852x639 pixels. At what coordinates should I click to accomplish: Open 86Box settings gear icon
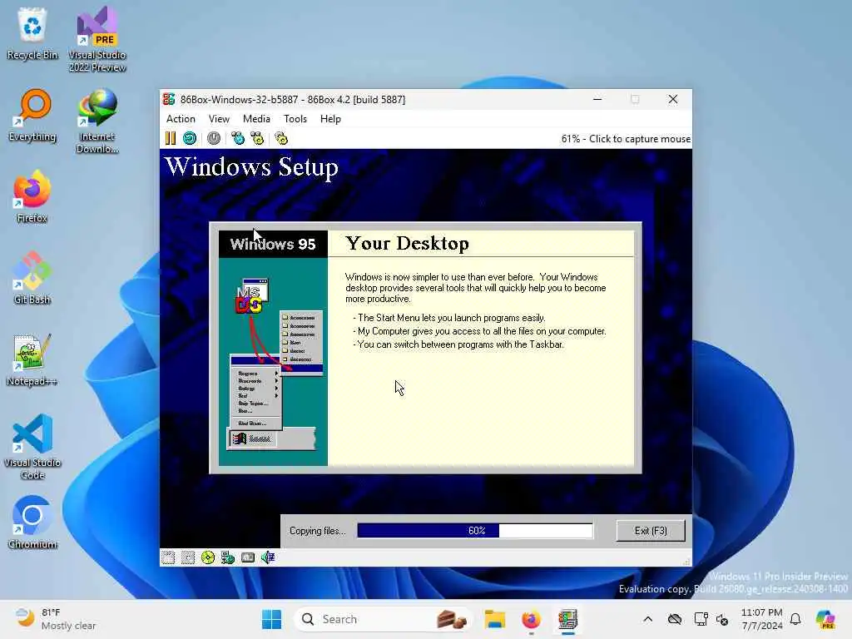coord(281,139)
